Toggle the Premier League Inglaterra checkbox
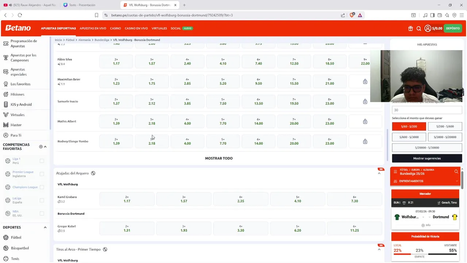The height and width of the screenshot is (263, 467). tap(42, 174)
